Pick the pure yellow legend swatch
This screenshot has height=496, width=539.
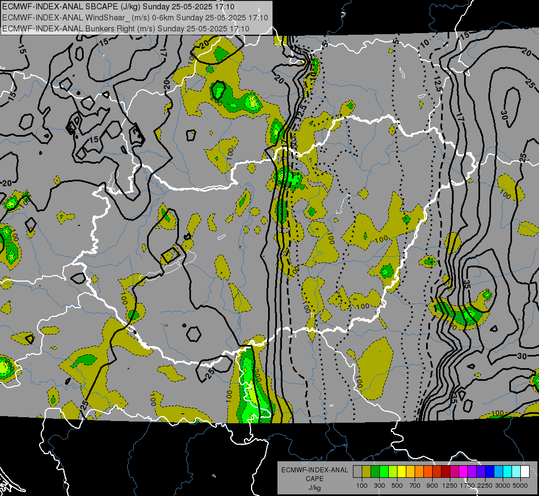(401, 471)
